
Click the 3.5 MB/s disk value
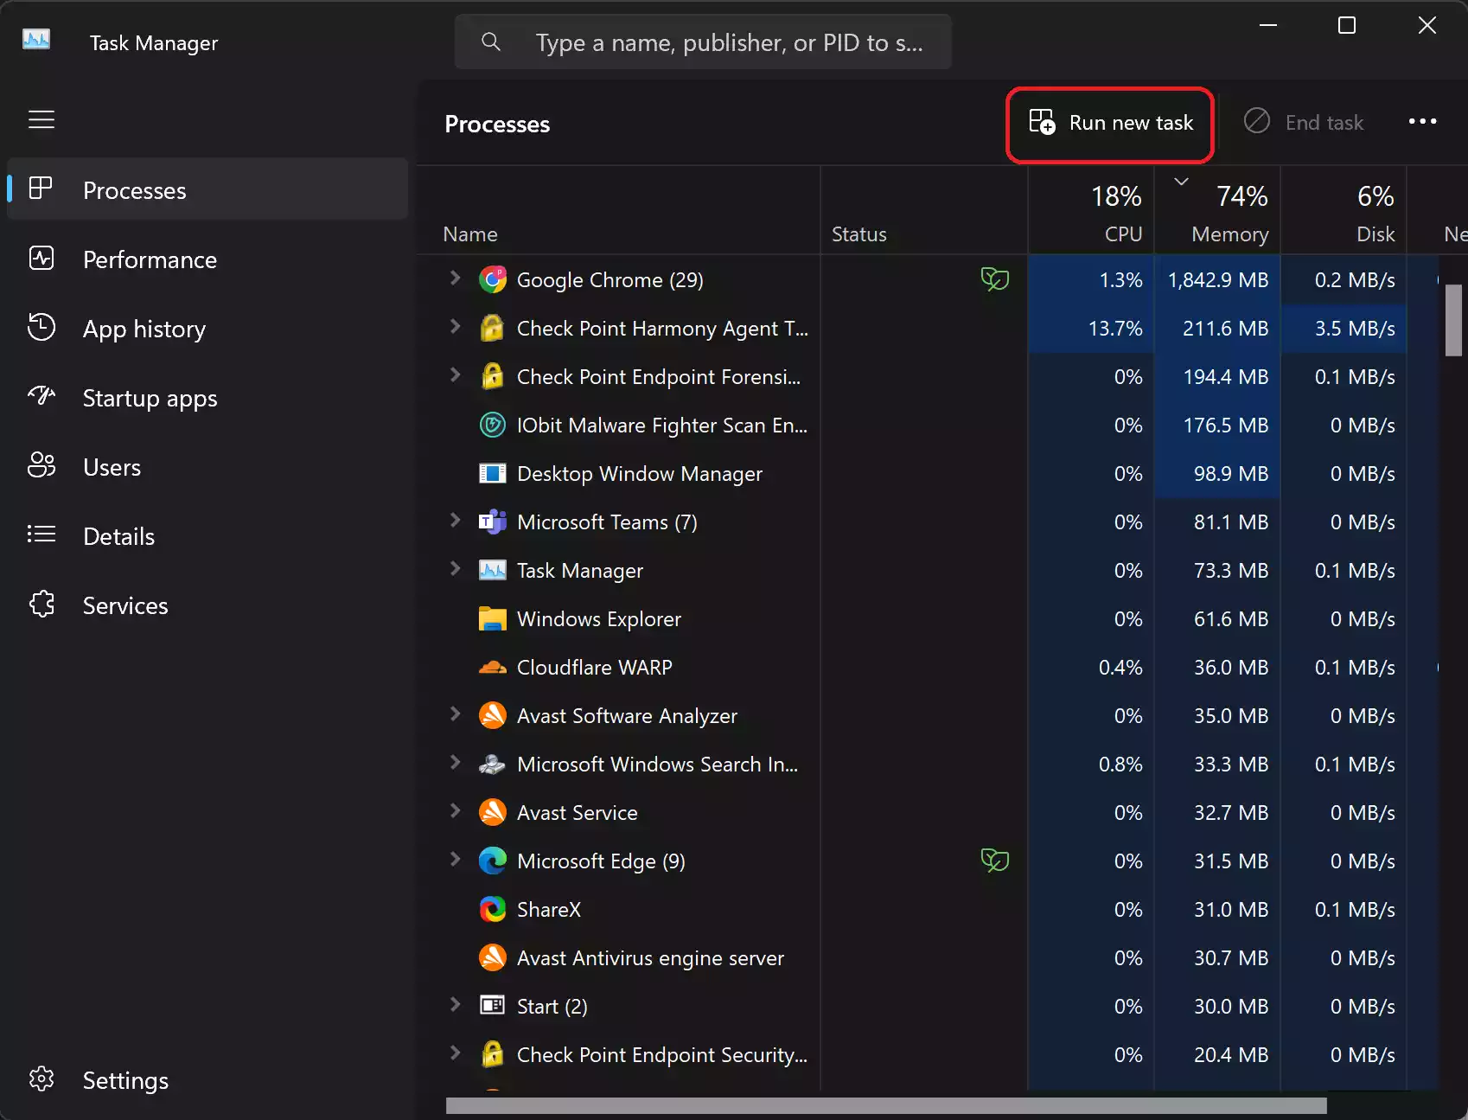(x=1355, y=328)
